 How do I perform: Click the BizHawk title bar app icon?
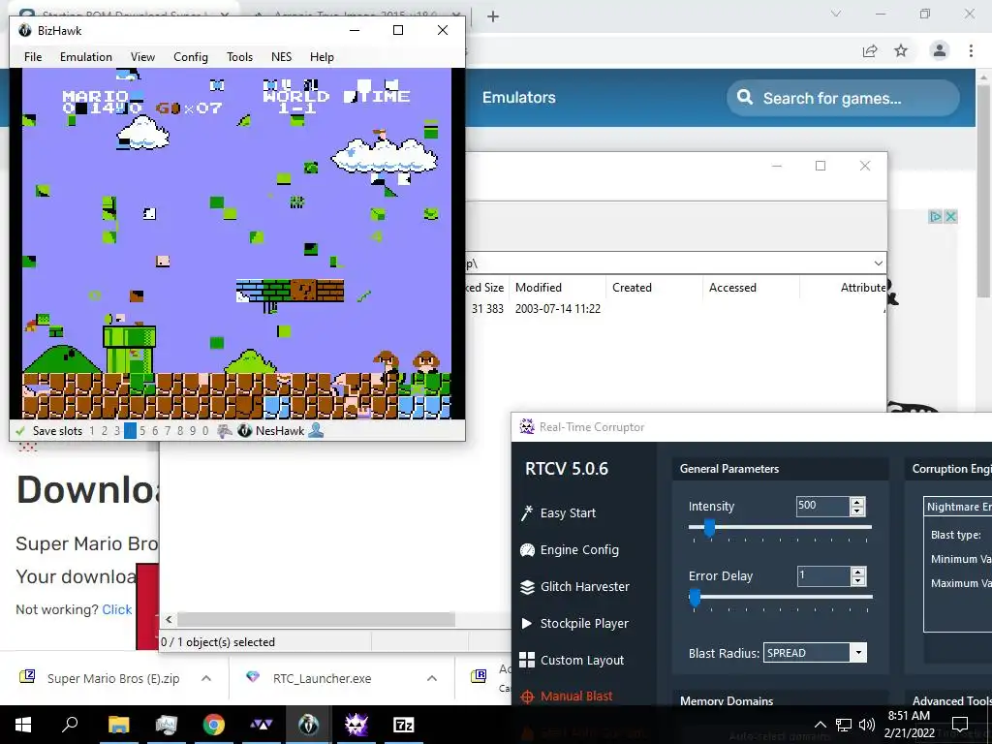tap(24, 30)
